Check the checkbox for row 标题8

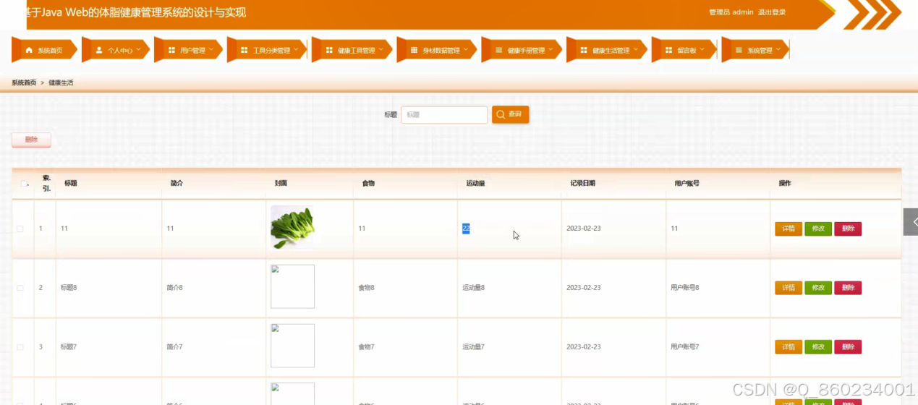(20, 288)
